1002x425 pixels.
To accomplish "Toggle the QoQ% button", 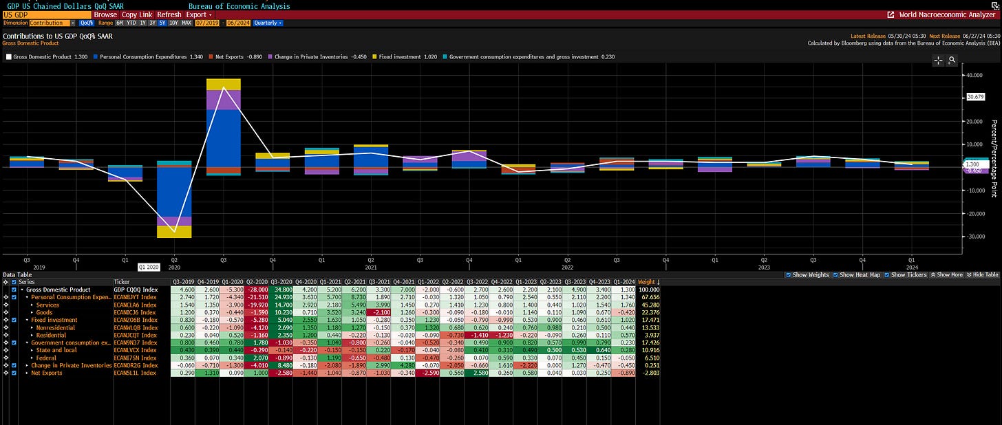I will click(86, 23).
